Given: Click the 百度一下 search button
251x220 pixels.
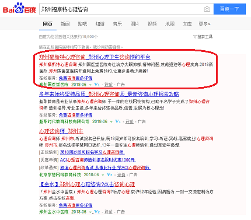Looking at the screenshot, I should pos(229,9).
